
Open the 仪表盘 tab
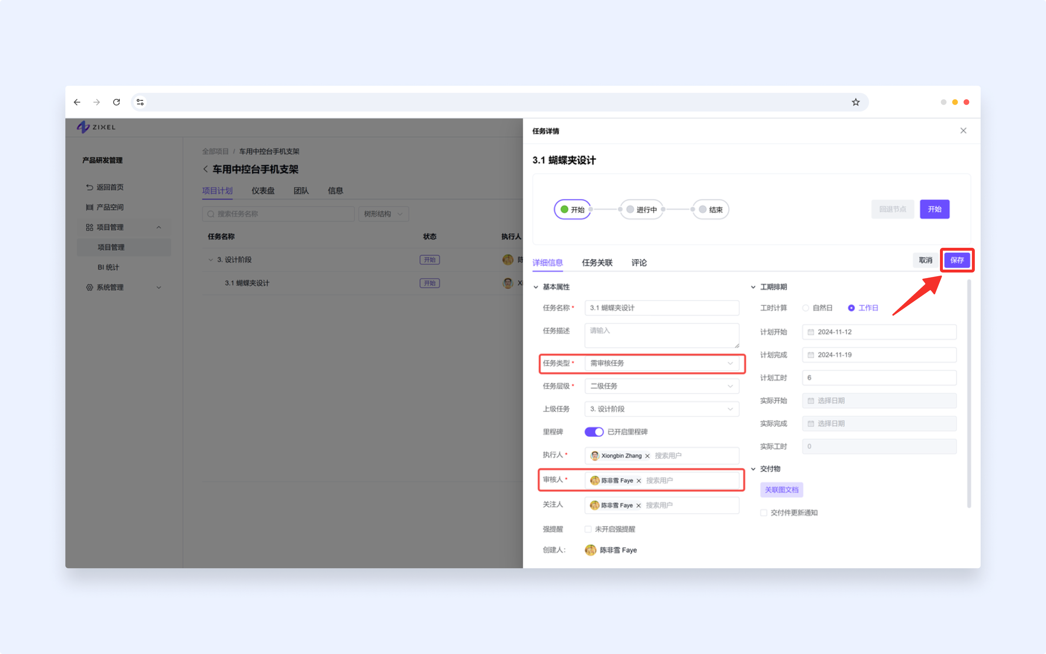263,191
